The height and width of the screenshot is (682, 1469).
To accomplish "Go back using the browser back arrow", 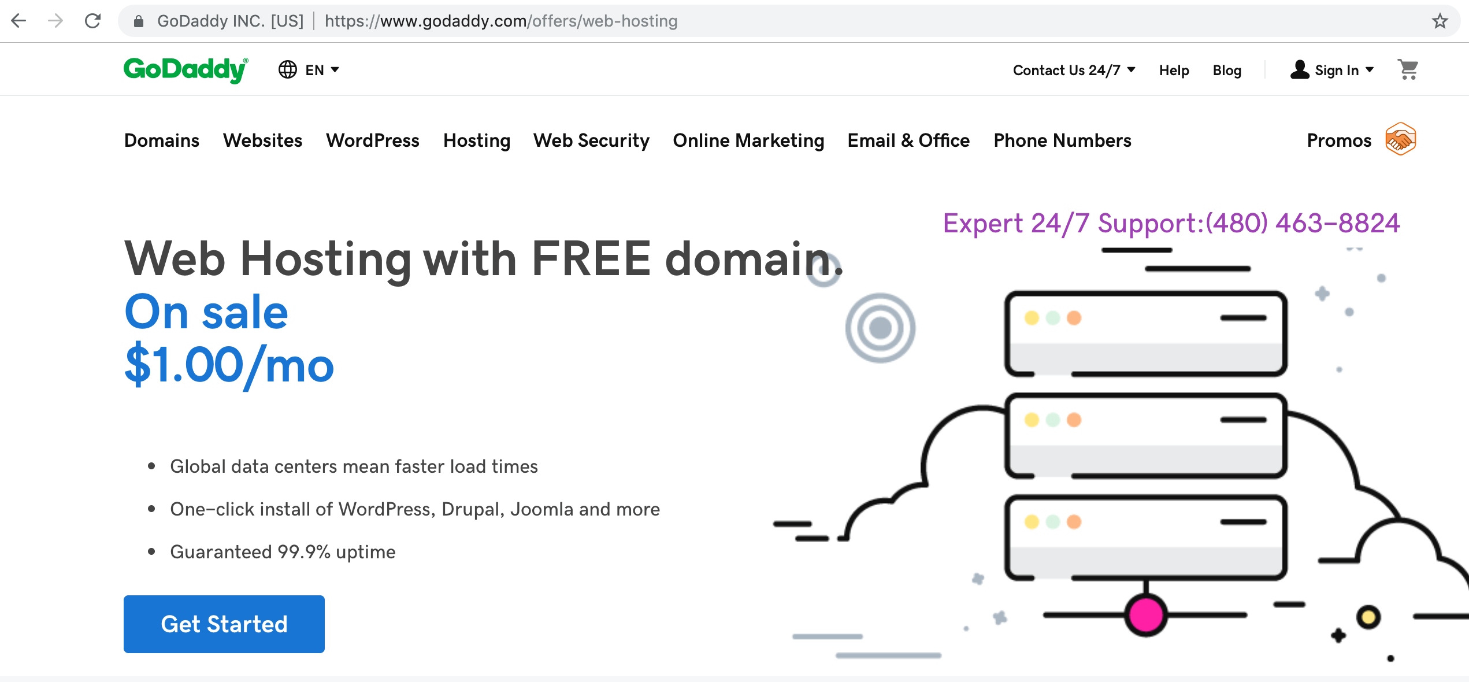I will coord(19,21).
